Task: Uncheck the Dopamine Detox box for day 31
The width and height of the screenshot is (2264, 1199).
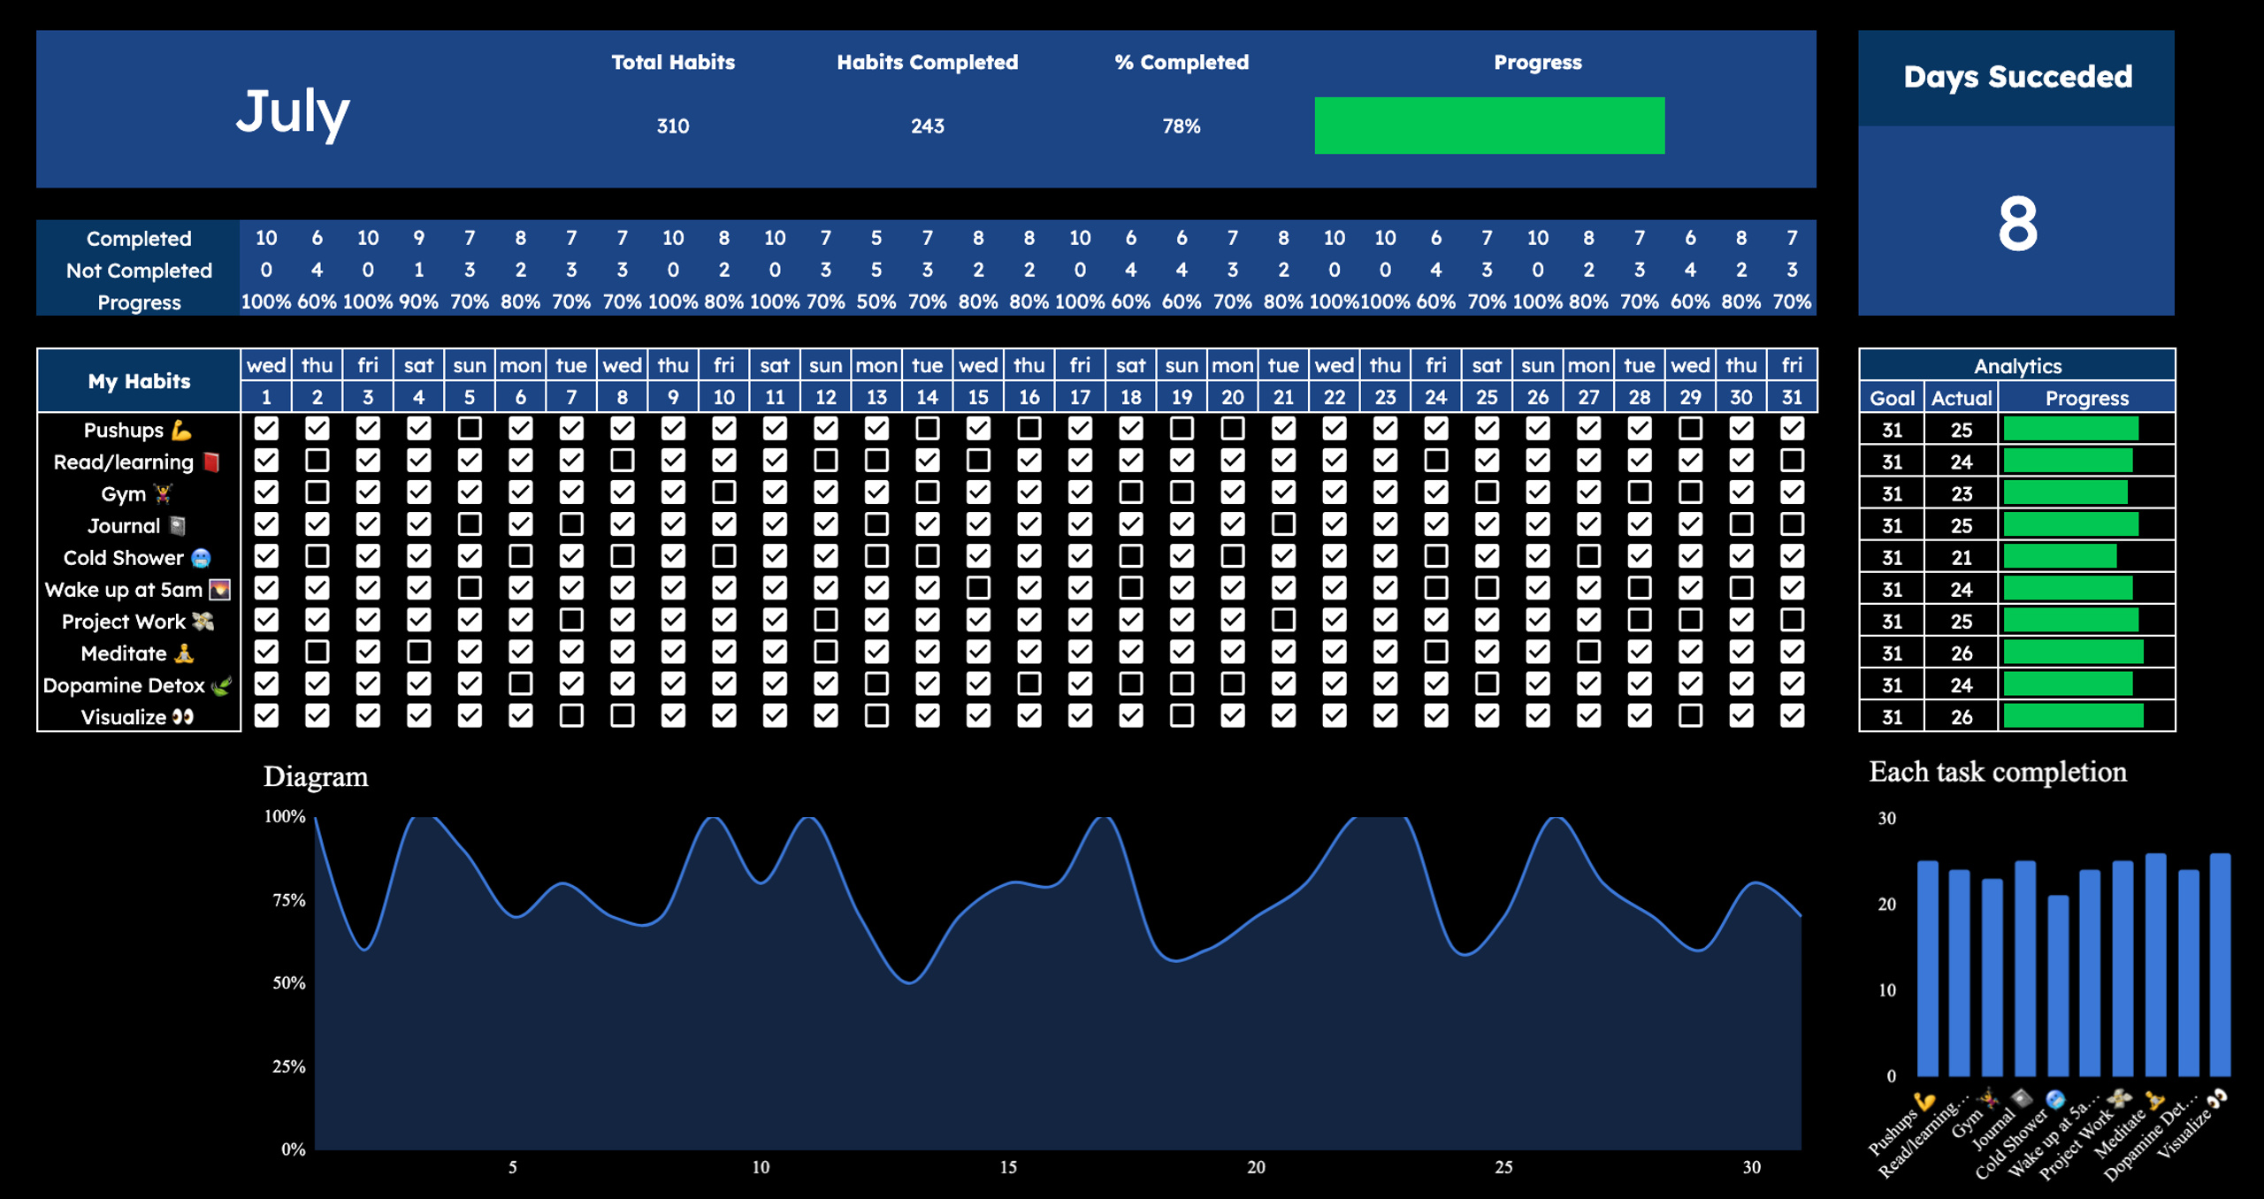Action: [1792, 684]
